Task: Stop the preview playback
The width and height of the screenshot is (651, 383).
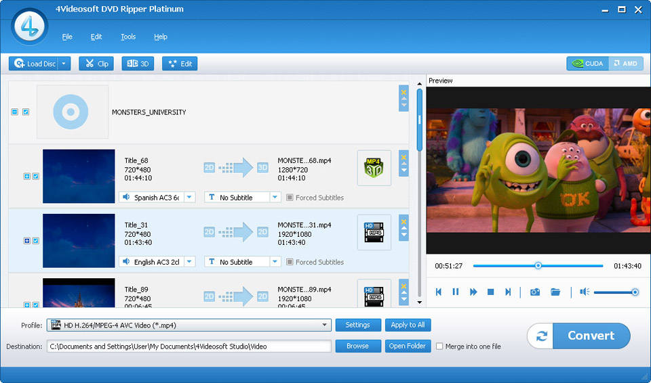Action: (490, 292)
